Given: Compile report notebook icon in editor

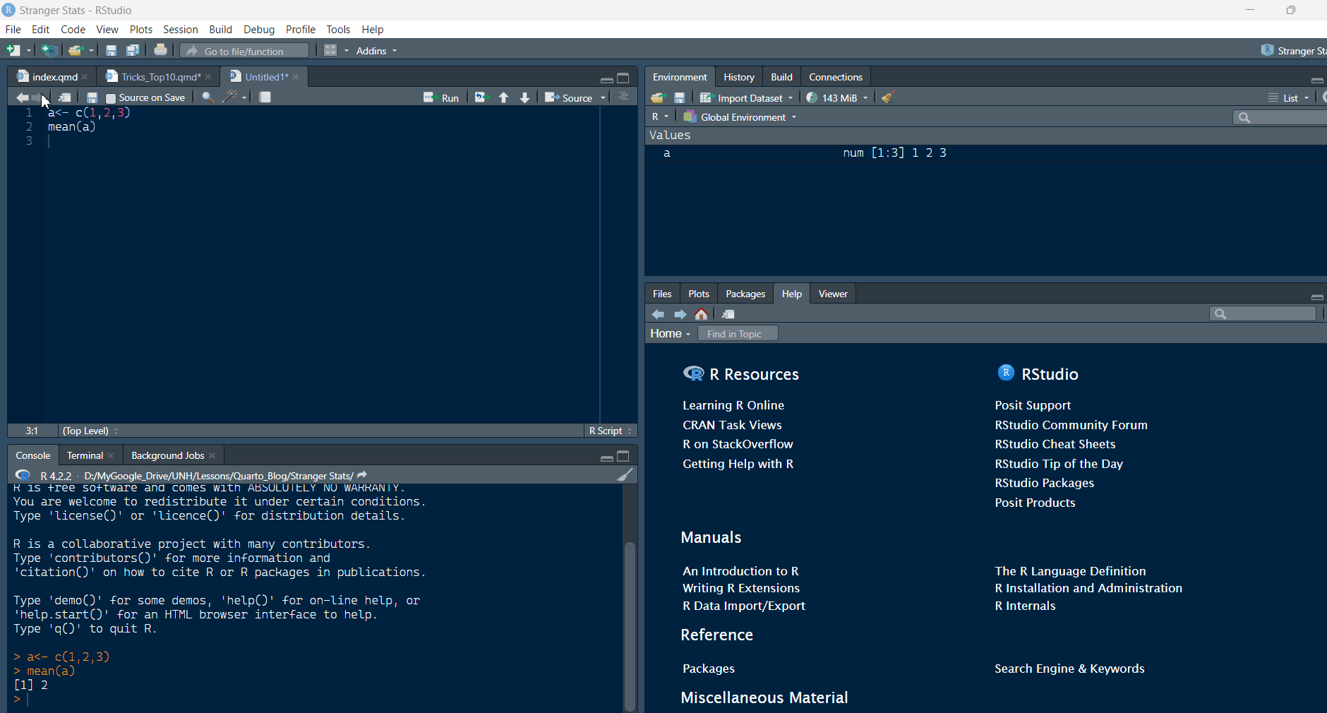Looking at the screenshot, I should coord(265,97).
